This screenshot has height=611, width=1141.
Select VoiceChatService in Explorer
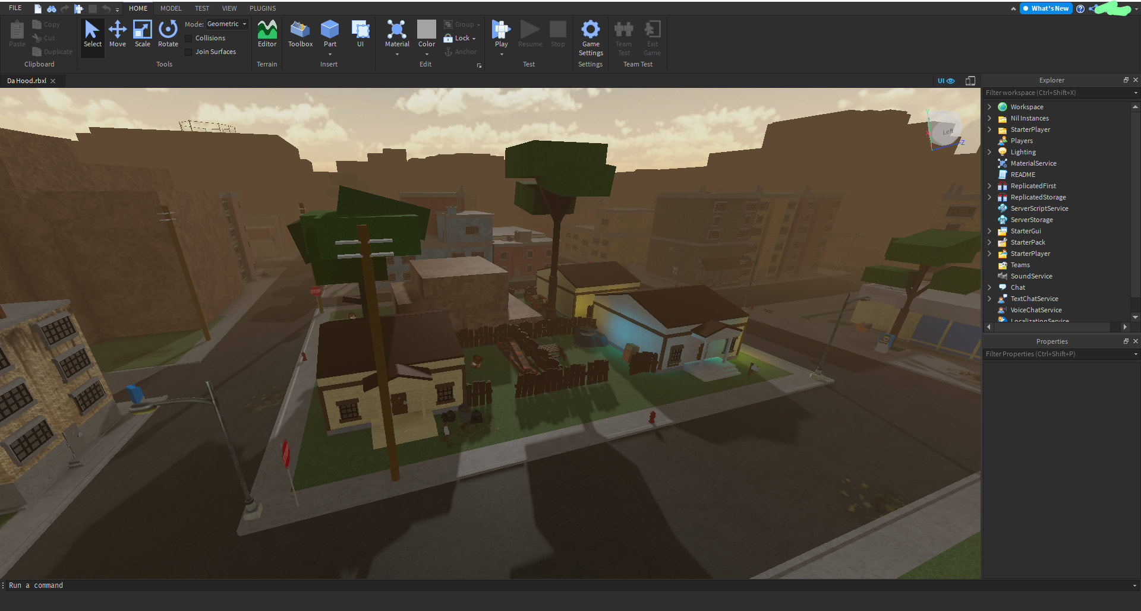(1036, 310)
